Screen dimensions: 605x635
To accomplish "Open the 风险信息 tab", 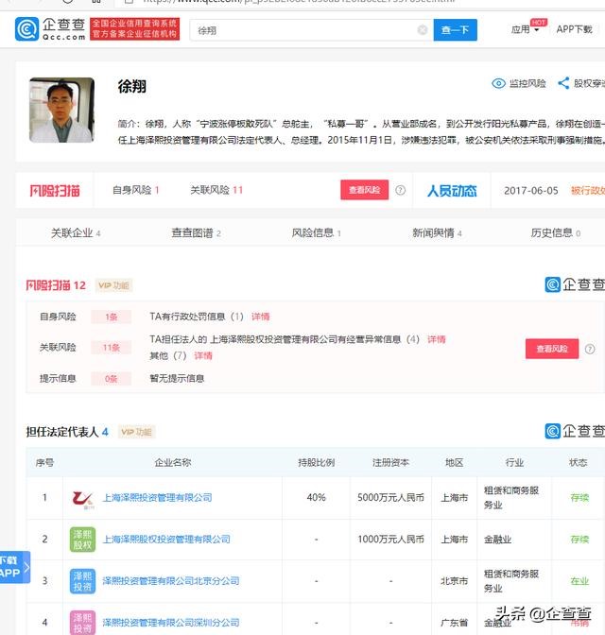I will 316,232.
